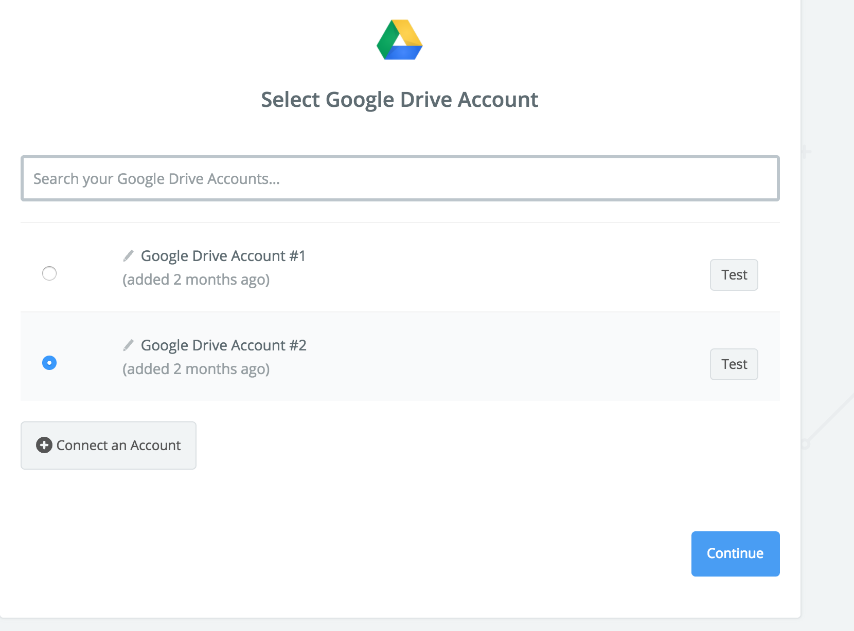Click the Google Drive logo
Screen dimensions: 854x631
399,40
